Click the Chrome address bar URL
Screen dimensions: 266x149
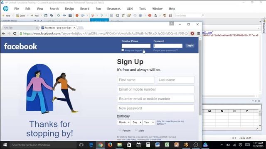coord(103,34)
